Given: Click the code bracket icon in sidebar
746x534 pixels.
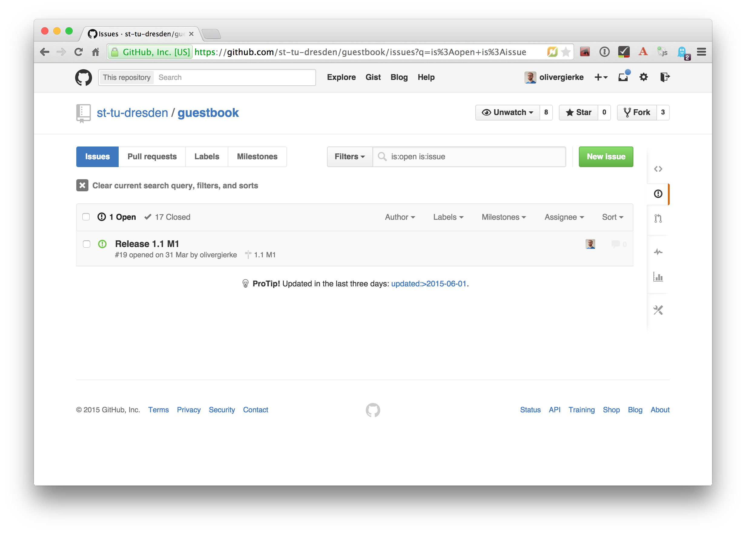Looking at the screenshot, I should [x=658, y=168].
